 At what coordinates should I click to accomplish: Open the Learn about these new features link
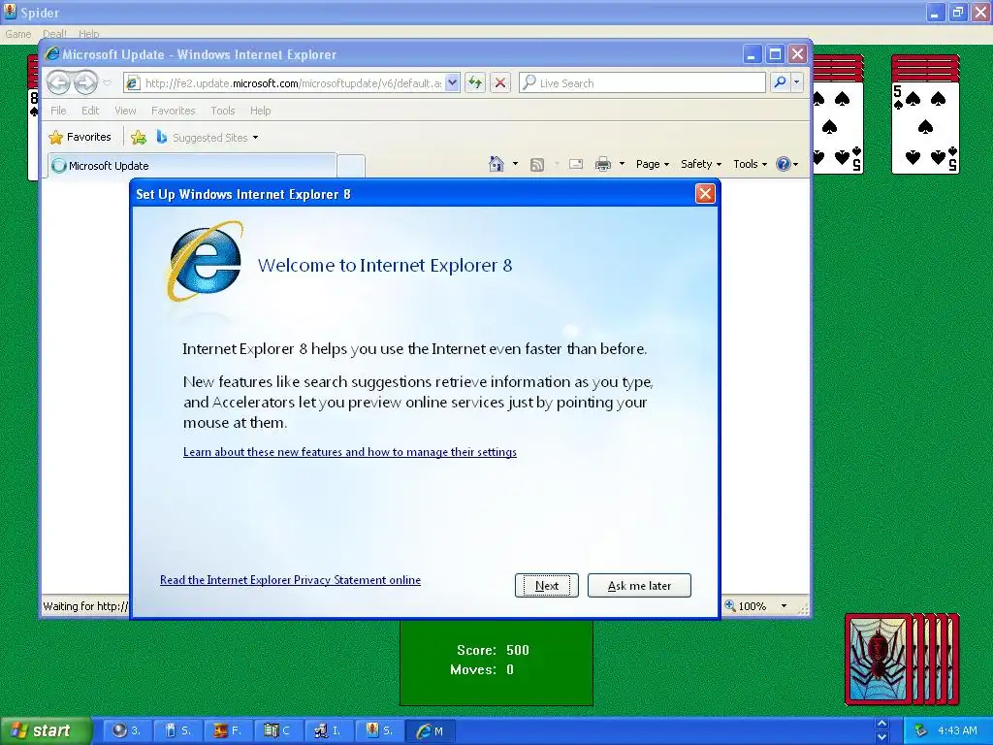[349, 452]
